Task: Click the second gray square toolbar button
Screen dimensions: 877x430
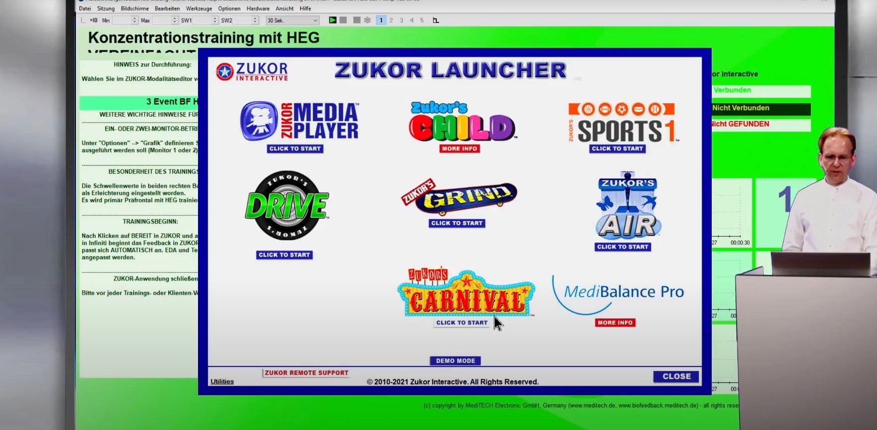Action: [x=356, y=20]
